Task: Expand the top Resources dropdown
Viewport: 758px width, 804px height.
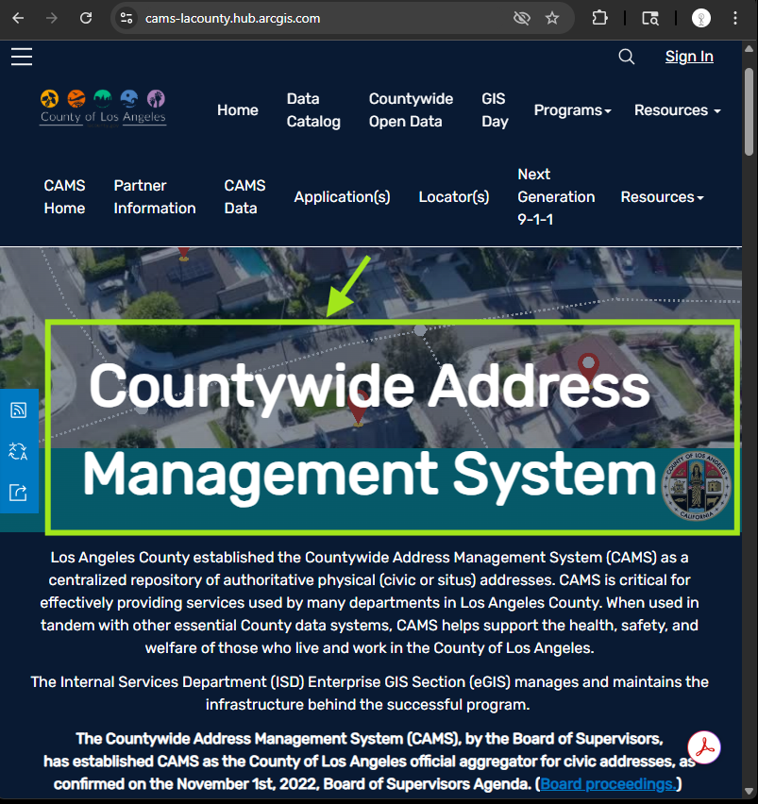Action: tap(677, 110)
